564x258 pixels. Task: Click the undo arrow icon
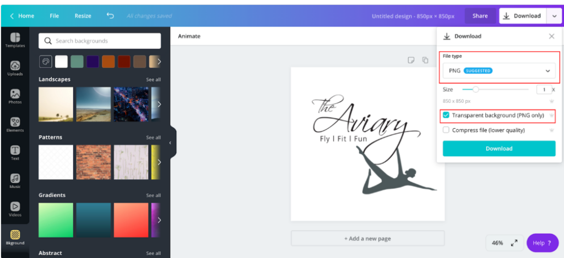(110, 16)
